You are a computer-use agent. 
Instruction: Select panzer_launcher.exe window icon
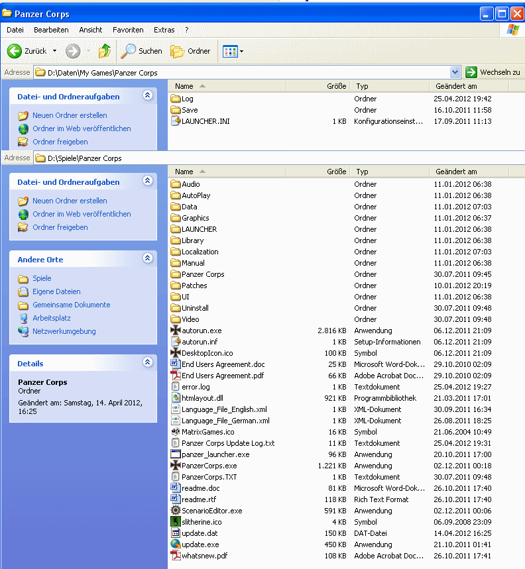(176, 454)
